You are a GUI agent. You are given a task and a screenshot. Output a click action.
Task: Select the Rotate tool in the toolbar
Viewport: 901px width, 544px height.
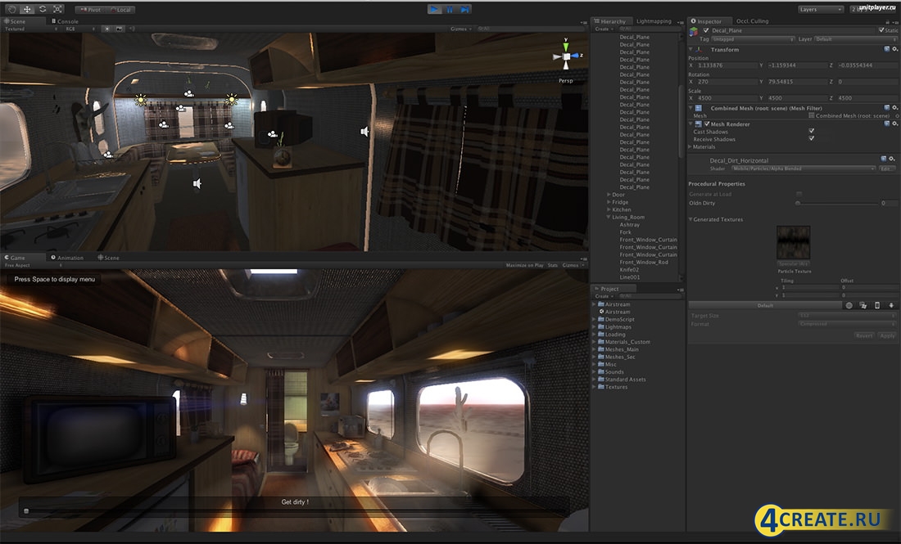(x=43, y=9)
